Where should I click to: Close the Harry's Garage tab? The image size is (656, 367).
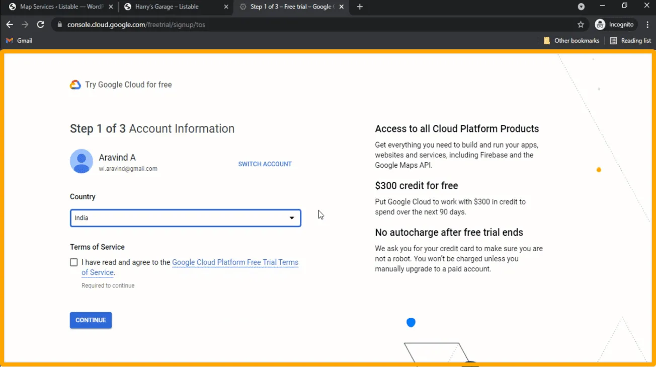(226, 7)
